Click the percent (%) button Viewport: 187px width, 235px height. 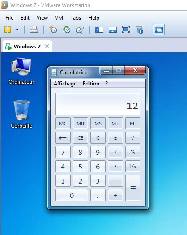tap(133, 152)
